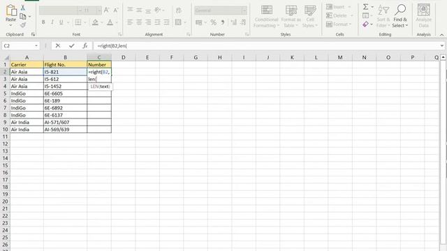The height and width of the screenshot is (251, 447).
Task: Click cell A9 containing Air India
Action: pos(27,122)
